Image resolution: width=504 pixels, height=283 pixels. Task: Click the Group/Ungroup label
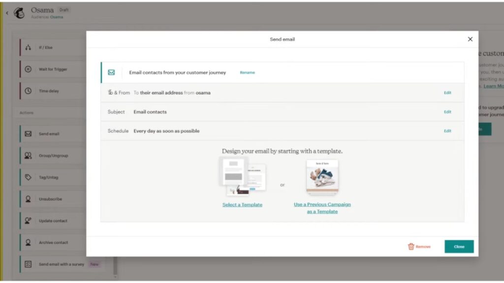(x=53, y=156)
